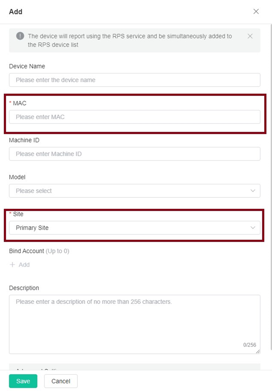272x391 pixels.
Task: Open the Model selection dropdown
Action: pyautogui.click(x=134, y=191)
